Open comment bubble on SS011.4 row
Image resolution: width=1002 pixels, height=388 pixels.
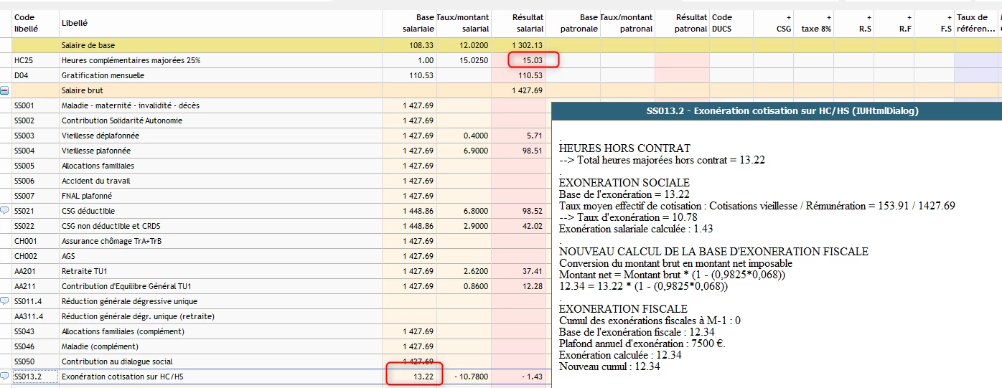[x=5, y=301]
